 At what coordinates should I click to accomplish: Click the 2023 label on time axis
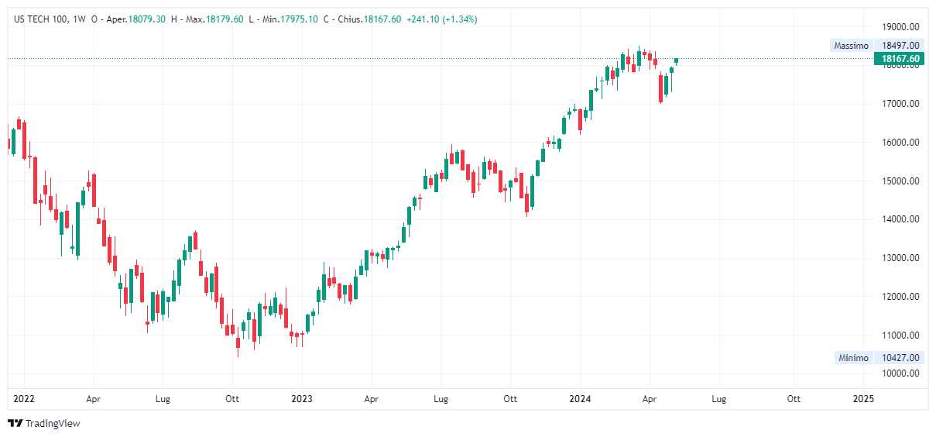(301, 399)
